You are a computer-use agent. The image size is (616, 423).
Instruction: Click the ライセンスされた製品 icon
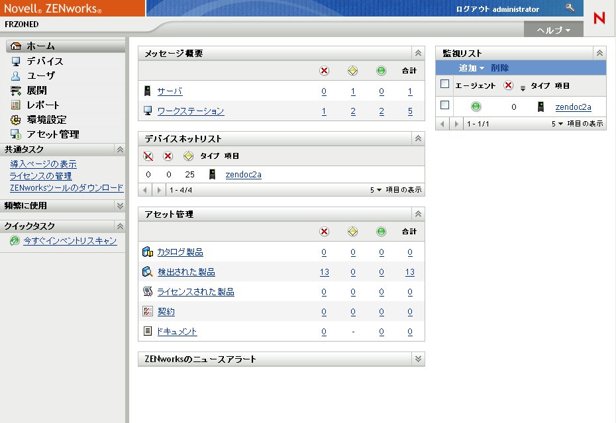148,291
